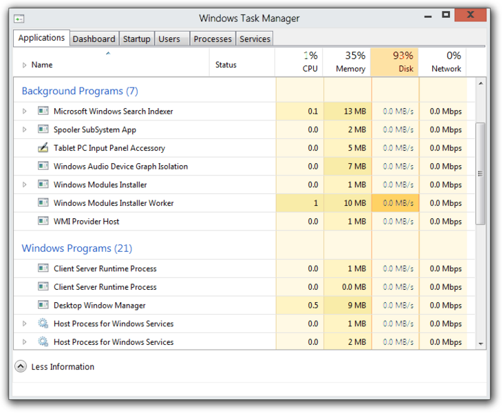The width and height of the screenshot is (503, 413).
Task: Select the Windows Modules Installer Worker row
Action: [114, 203]
